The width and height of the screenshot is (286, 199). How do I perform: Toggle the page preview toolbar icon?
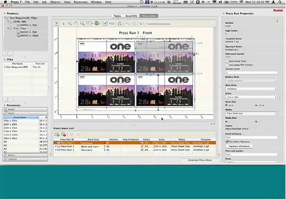105,23
